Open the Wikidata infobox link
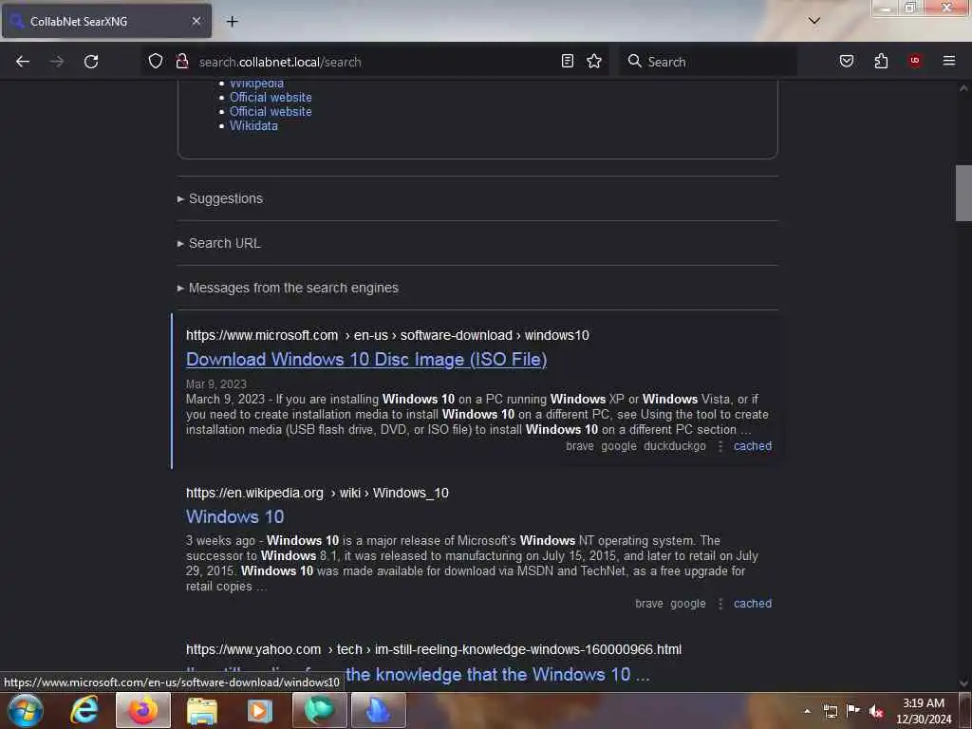The width and height of the screenshot is (972, 729). (253, 126)
